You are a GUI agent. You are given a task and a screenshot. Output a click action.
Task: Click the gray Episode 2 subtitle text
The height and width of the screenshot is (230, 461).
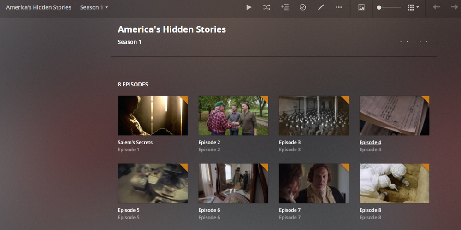coord(209,149)
